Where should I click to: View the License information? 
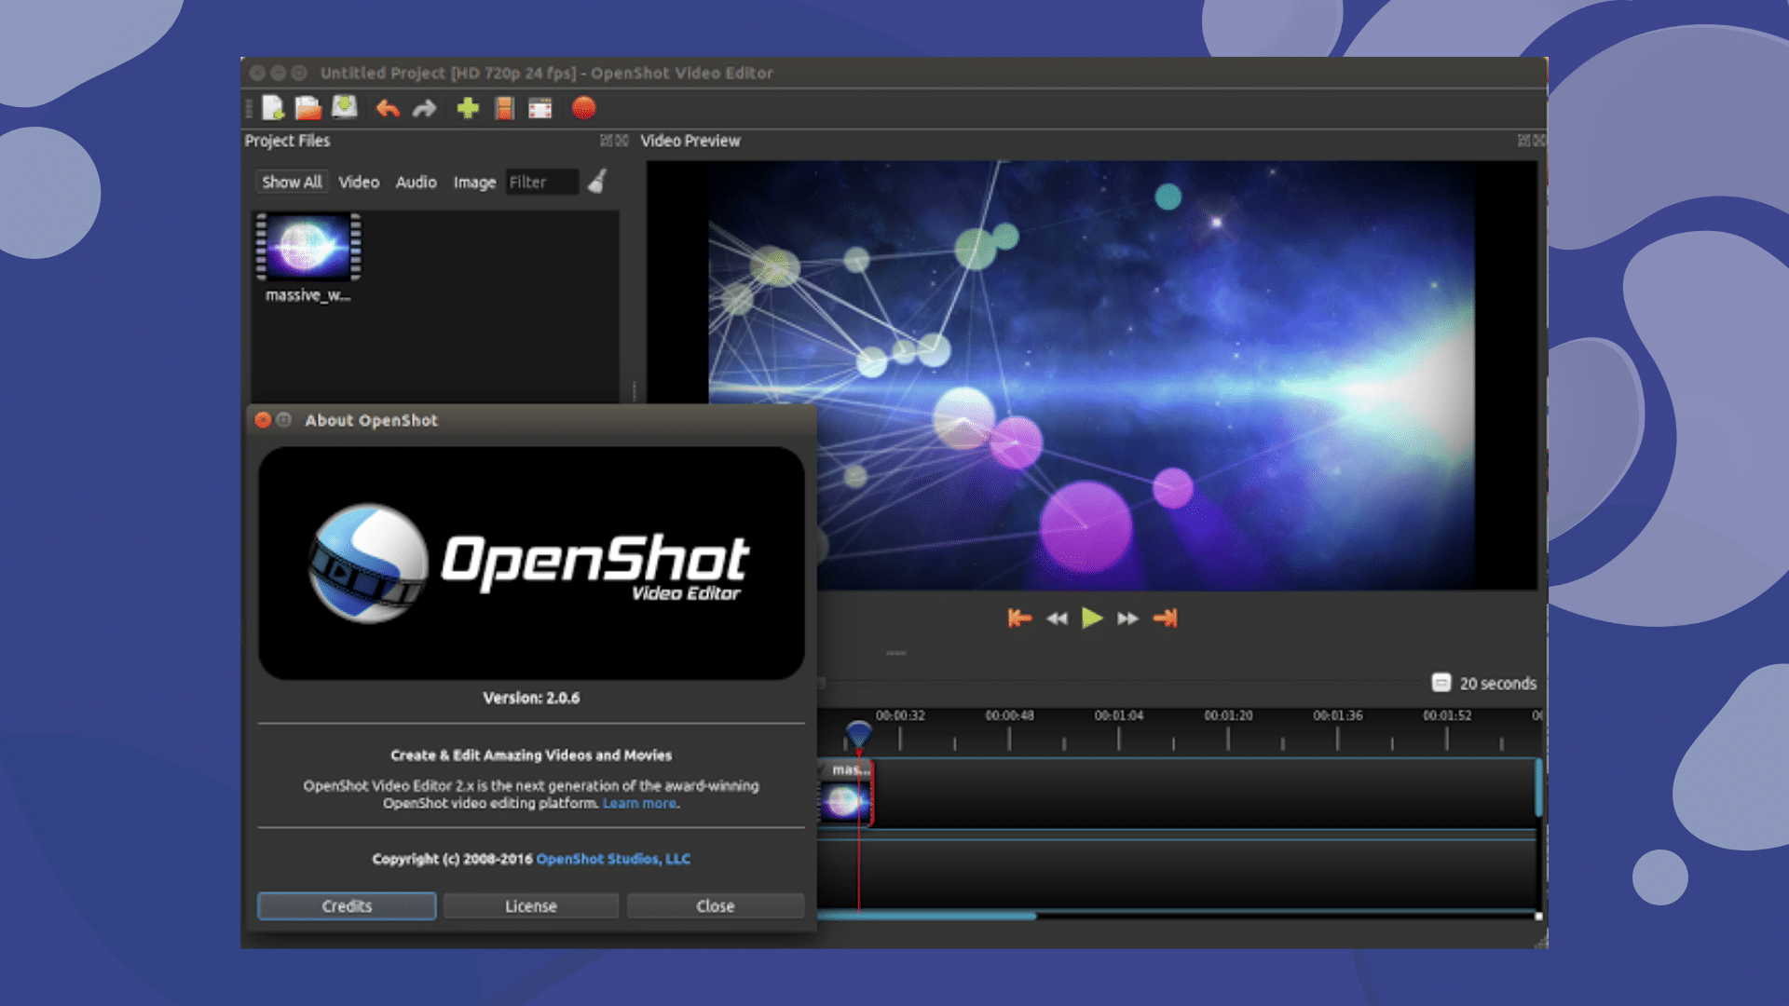tap(531, 905)
